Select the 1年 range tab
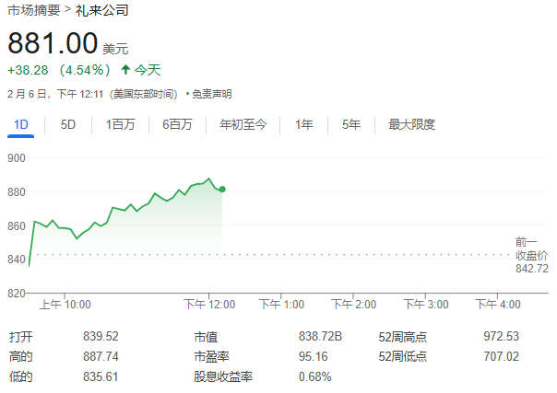Image resolution: width=557 pixels, height=393 pixels. pyautogui.click(x=303, y=124)
